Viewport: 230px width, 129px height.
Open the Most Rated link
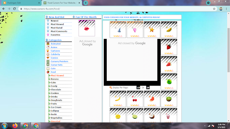(56, 28)
